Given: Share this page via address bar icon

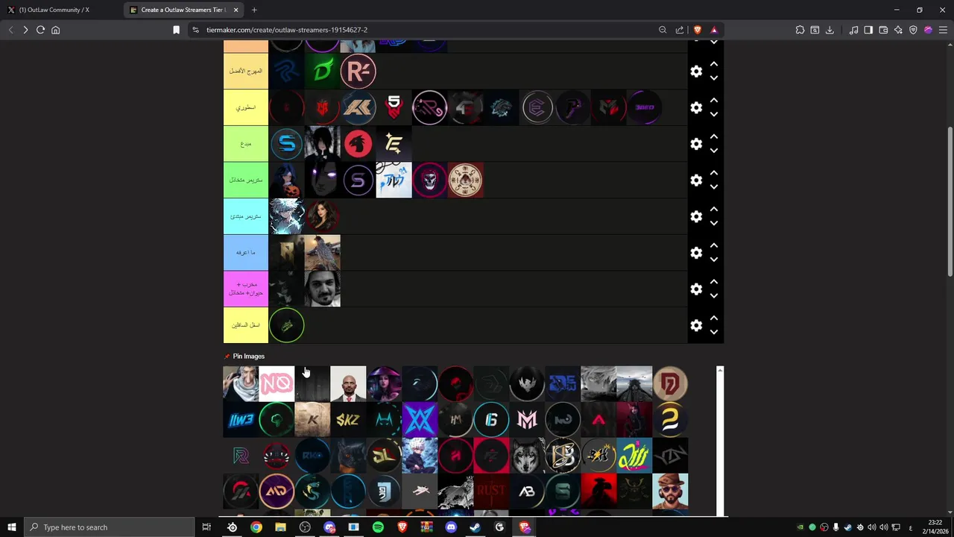Looking at the screenshot, I should [680, 30].
